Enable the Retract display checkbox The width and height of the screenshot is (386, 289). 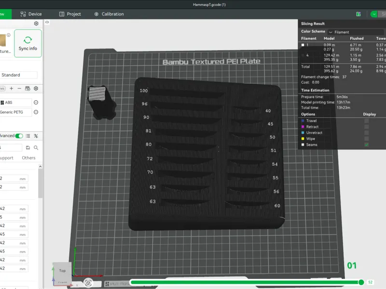tap(367, 127)
